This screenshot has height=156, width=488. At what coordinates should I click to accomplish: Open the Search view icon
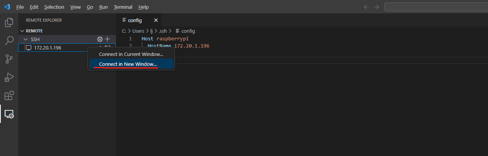pyautogui.click(x=9, y=41)
